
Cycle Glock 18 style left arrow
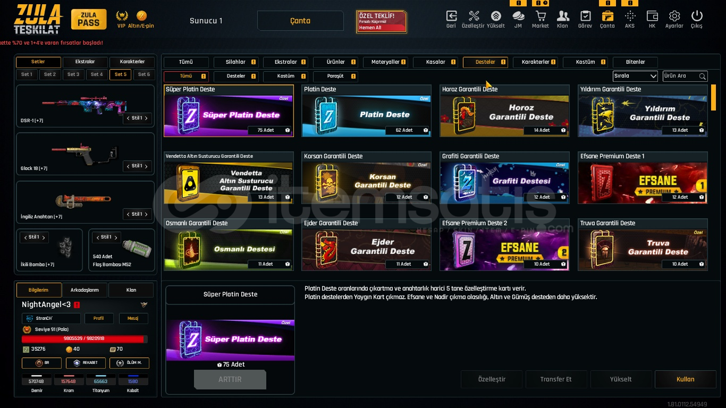pos(128,166)
